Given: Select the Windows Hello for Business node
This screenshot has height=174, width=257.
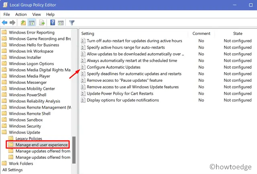Looking at the screenshot, I should (34, 45).
